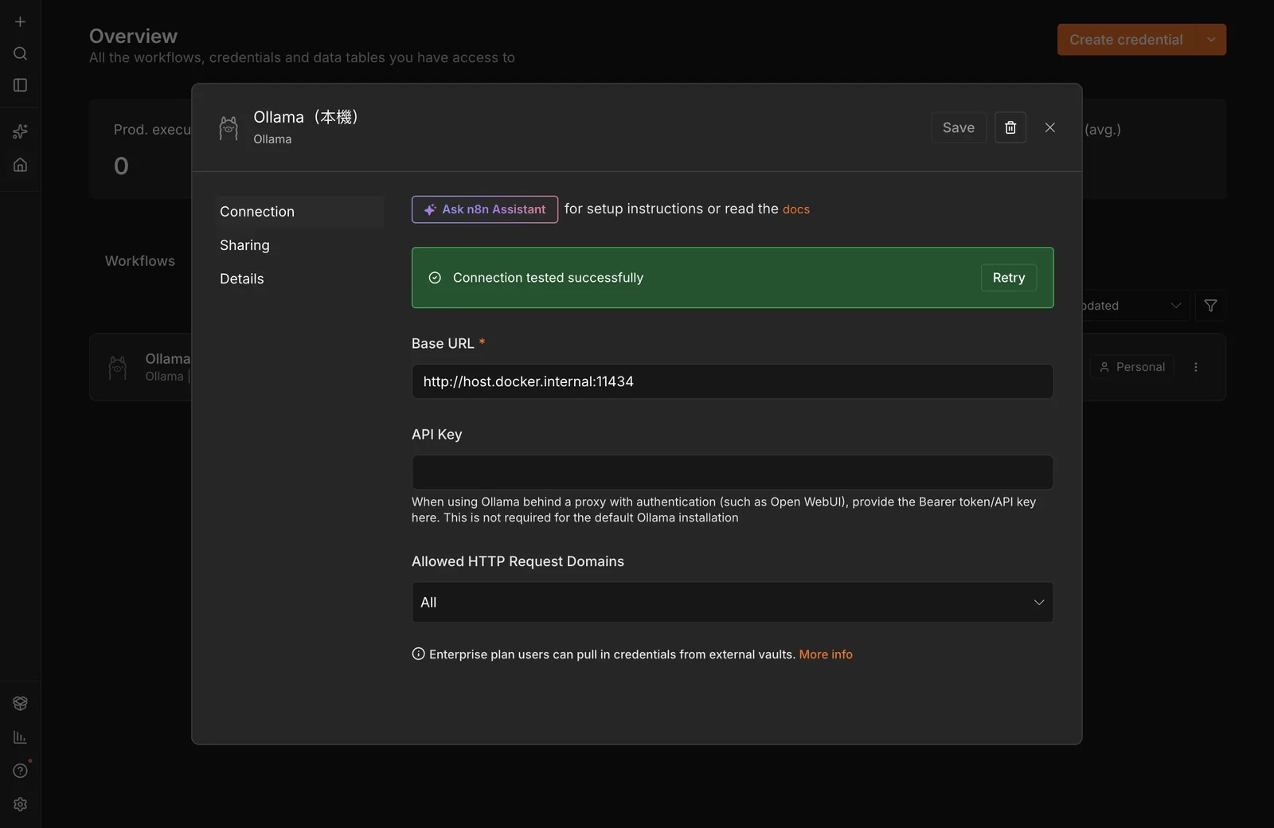Image resolution: width=1274 pixels, height=828 pixels.
Task: Focus the API Key input field
Action: pos(733,472)
